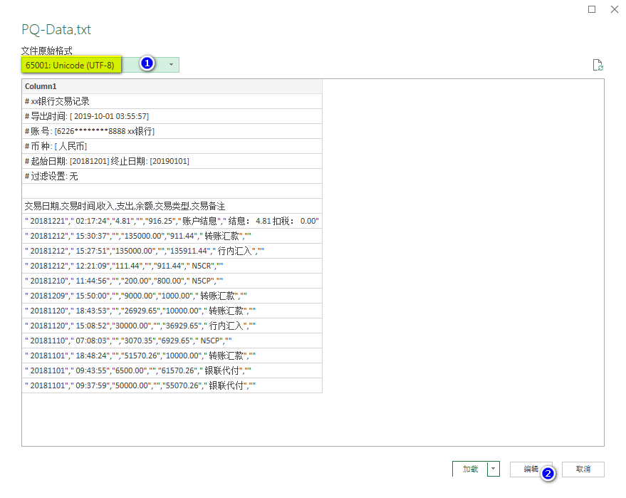Select the row with time 09:43:55
Image resolution: width=626 pixels, height=498 pixels.
[172, 370]
